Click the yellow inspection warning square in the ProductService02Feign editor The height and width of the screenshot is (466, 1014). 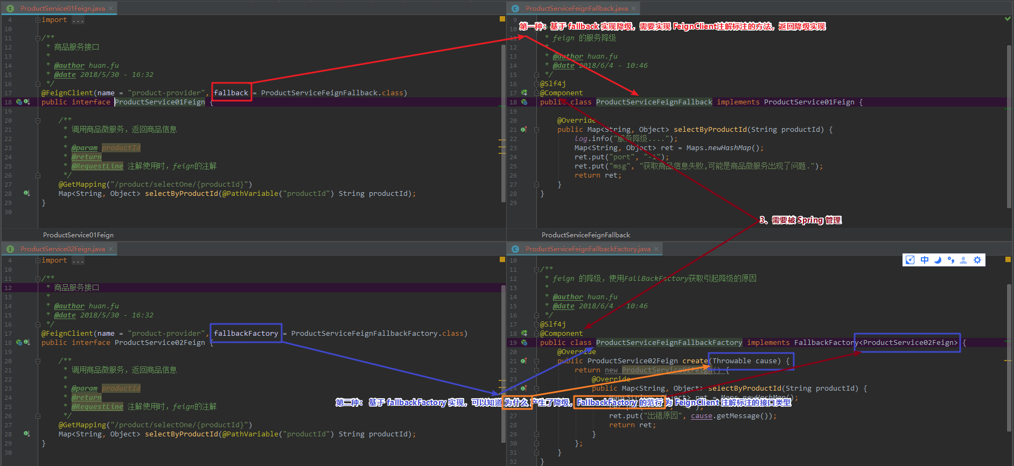tap(502, 259)
